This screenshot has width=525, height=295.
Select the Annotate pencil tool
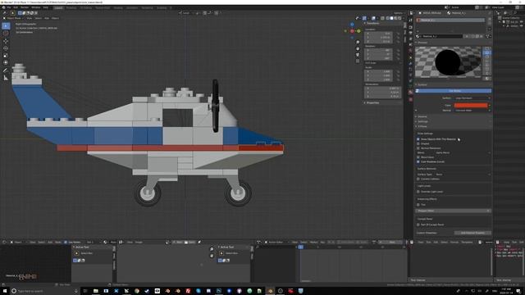coord(6,70)
